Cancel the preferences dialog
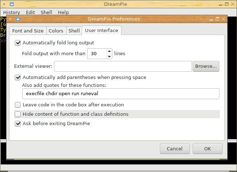237x172 pixels. (175, 149)
